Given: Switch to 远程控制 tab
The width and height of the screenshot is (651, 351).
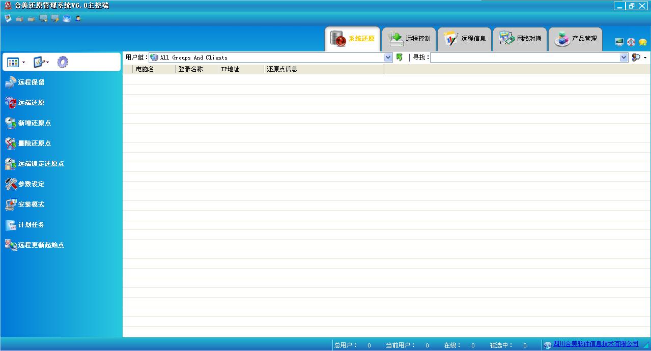Looking at the screenshot, I should (409, 39).
